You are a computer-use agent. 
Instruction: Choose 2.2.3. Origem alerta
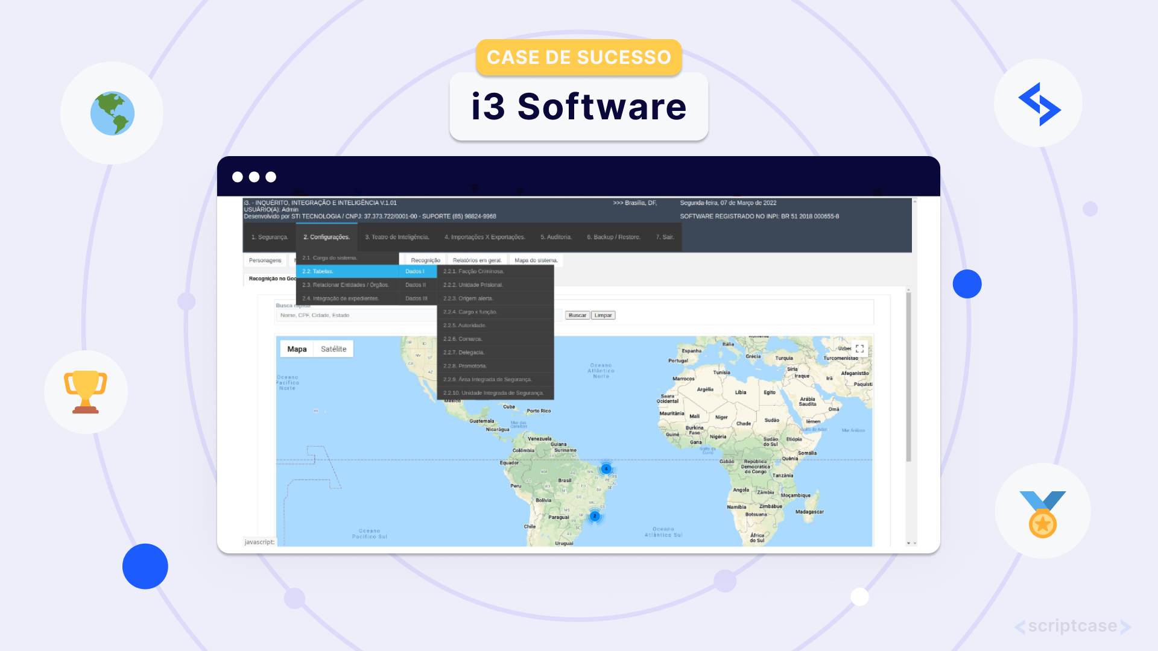click(495, 298)
